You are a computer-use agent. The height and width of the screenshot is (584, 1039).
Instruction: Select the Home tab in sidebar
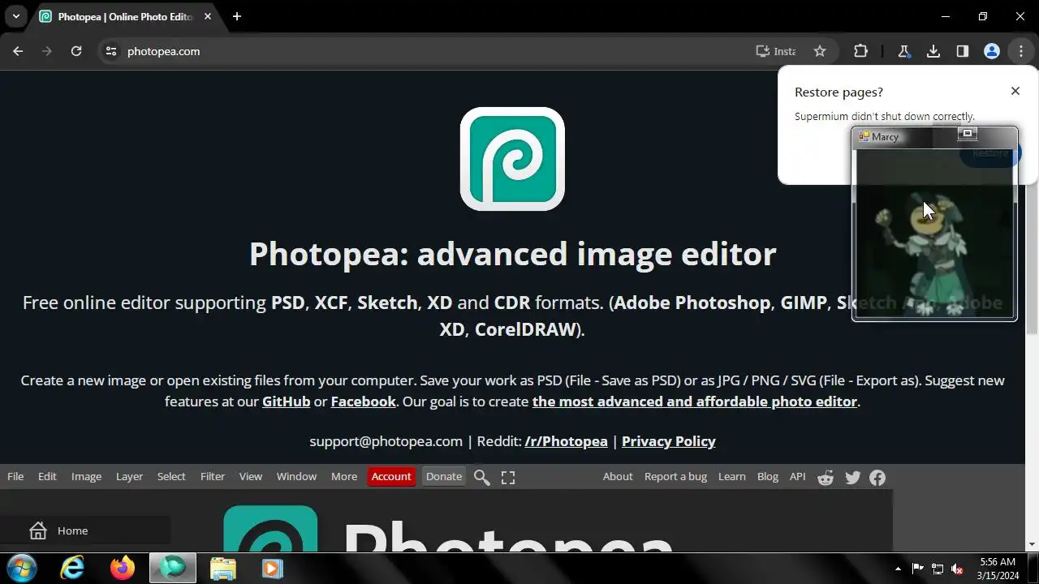85,530
